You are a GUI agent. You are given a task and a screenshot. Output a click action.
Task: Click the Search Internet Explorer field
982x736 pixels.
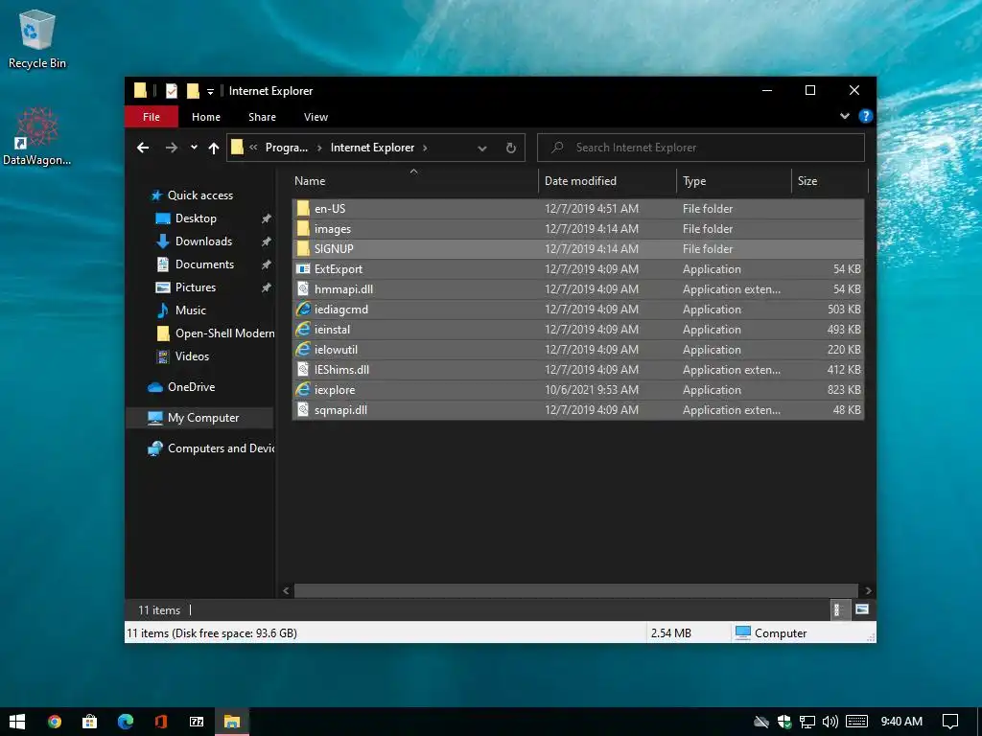pyautogui.click(x=701, y=148)
